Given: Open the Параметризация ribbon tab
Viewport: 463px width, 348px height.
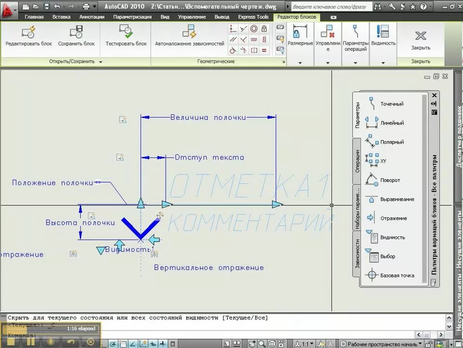Looking at the screenshot, I should point(132,17).
